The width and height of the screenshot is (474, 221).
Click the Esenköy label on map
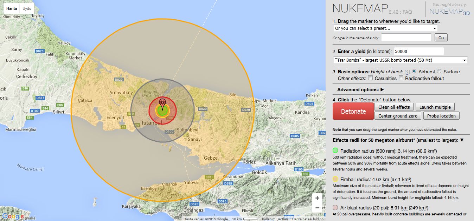tap(148, 188)
